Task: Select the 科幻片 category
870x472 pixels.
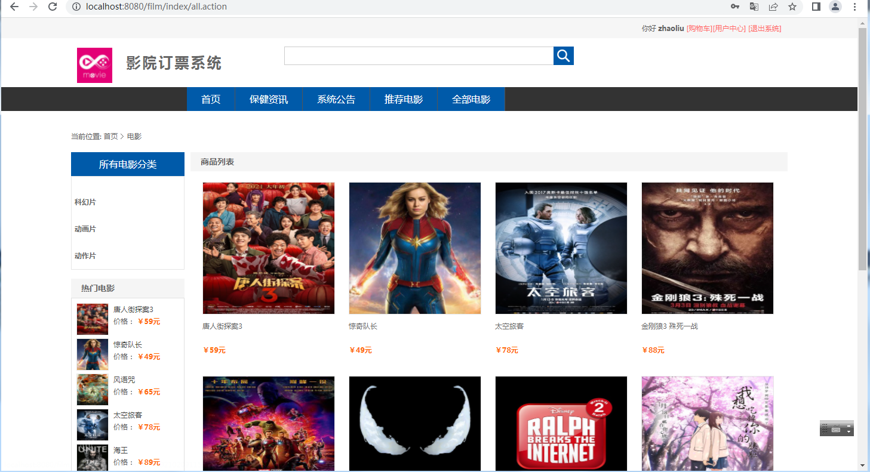Action: pos(85,202)
